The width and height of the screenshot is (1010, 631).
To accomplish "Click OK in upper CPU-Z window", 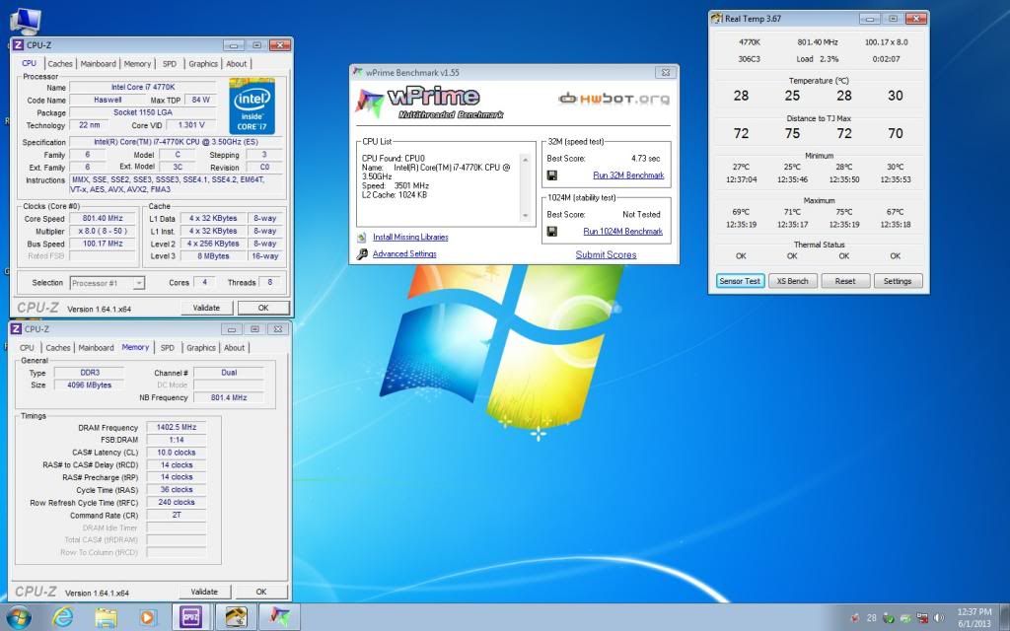I will [x=262, y=308].
